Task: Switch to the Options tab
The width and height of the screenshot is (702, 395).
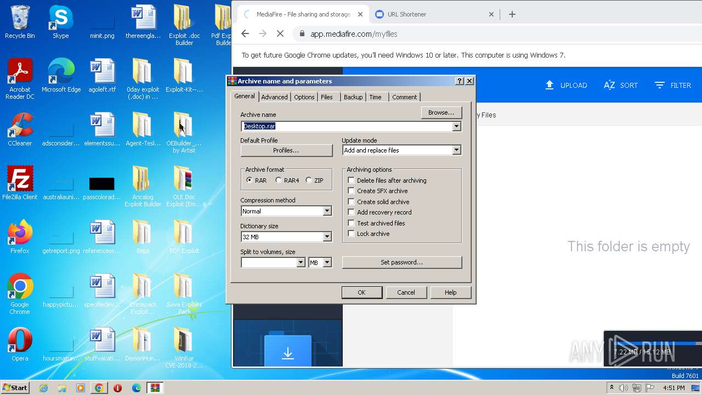Action: [x=304, y=97]
